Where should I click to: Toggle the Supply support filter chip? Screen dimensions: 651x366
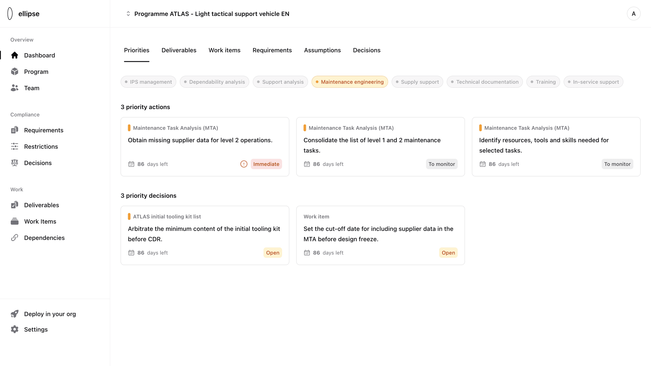click(x=417, y=82)
